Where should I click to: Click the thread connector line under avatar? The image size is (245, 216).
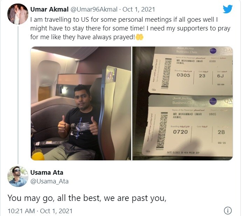(18, 95)
